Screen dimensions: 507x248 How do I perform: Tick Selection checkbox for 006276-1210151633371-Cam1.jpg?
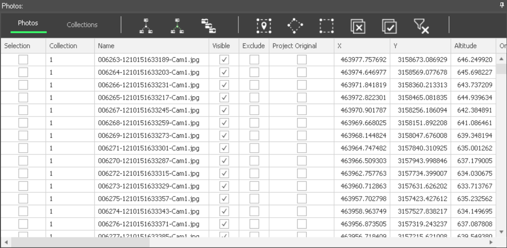(x=23, y=224)
